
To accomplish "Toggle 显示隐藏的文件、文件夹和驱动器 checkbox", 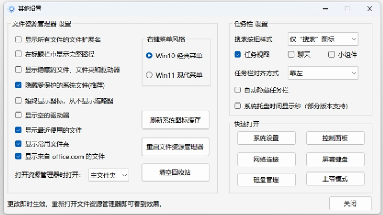I will point(19,70).
